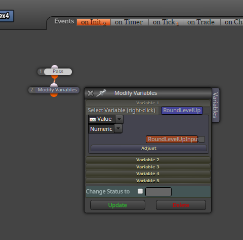Expand the Variable 2 section
This screenshot has height=240, width=243.
(x=148, y=160)
